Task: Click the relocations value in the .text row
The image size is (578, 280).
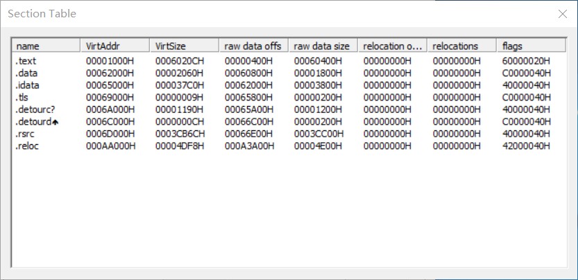Action: 457,61
